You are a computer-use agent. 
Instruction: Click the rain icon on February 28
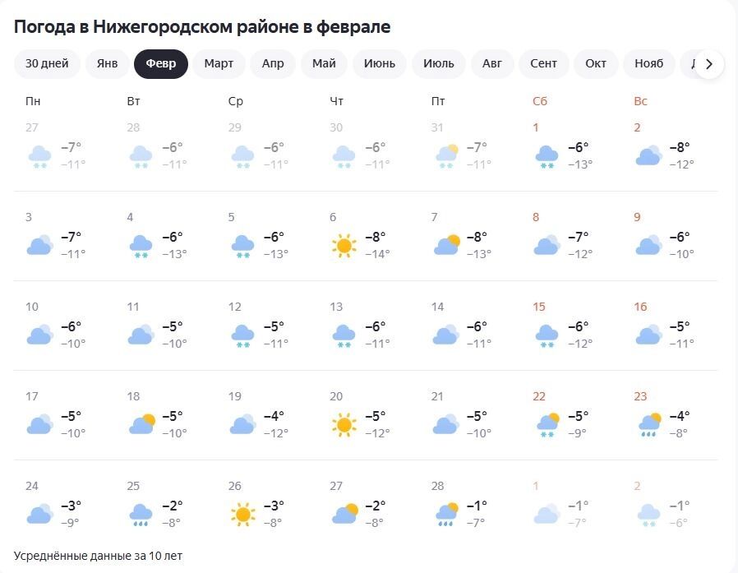pyautogui.click(x=446, y=514)
